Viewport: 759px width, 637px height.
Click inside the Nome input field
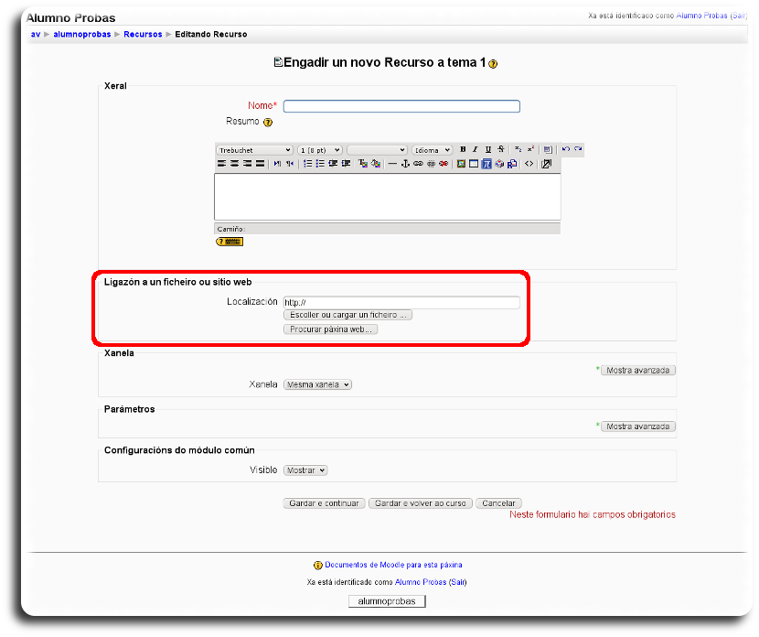[x=401, y=105]
